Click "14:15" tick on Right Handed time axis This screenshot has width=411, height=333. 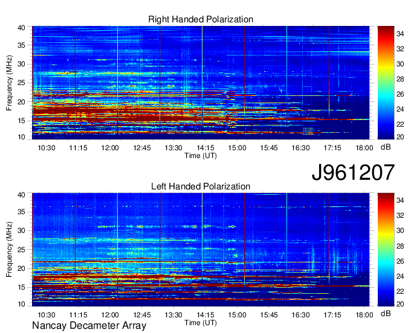[x=205, y=148]
